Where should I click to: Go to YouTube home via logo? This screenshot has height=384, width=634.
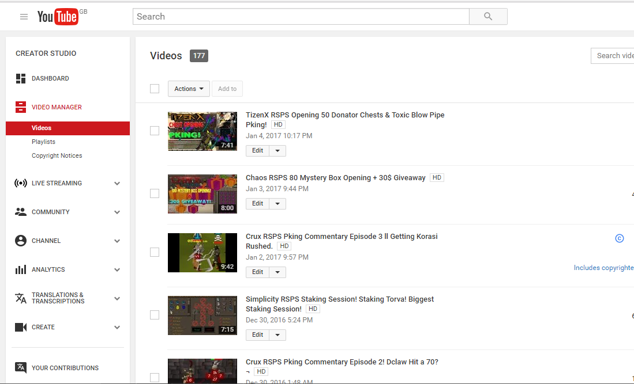click(58, 17)
